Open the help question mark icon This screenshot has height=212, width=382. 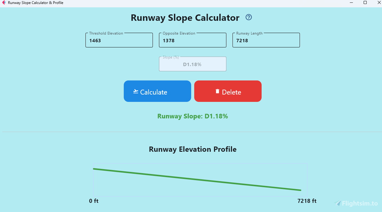(x=248, y=17)
